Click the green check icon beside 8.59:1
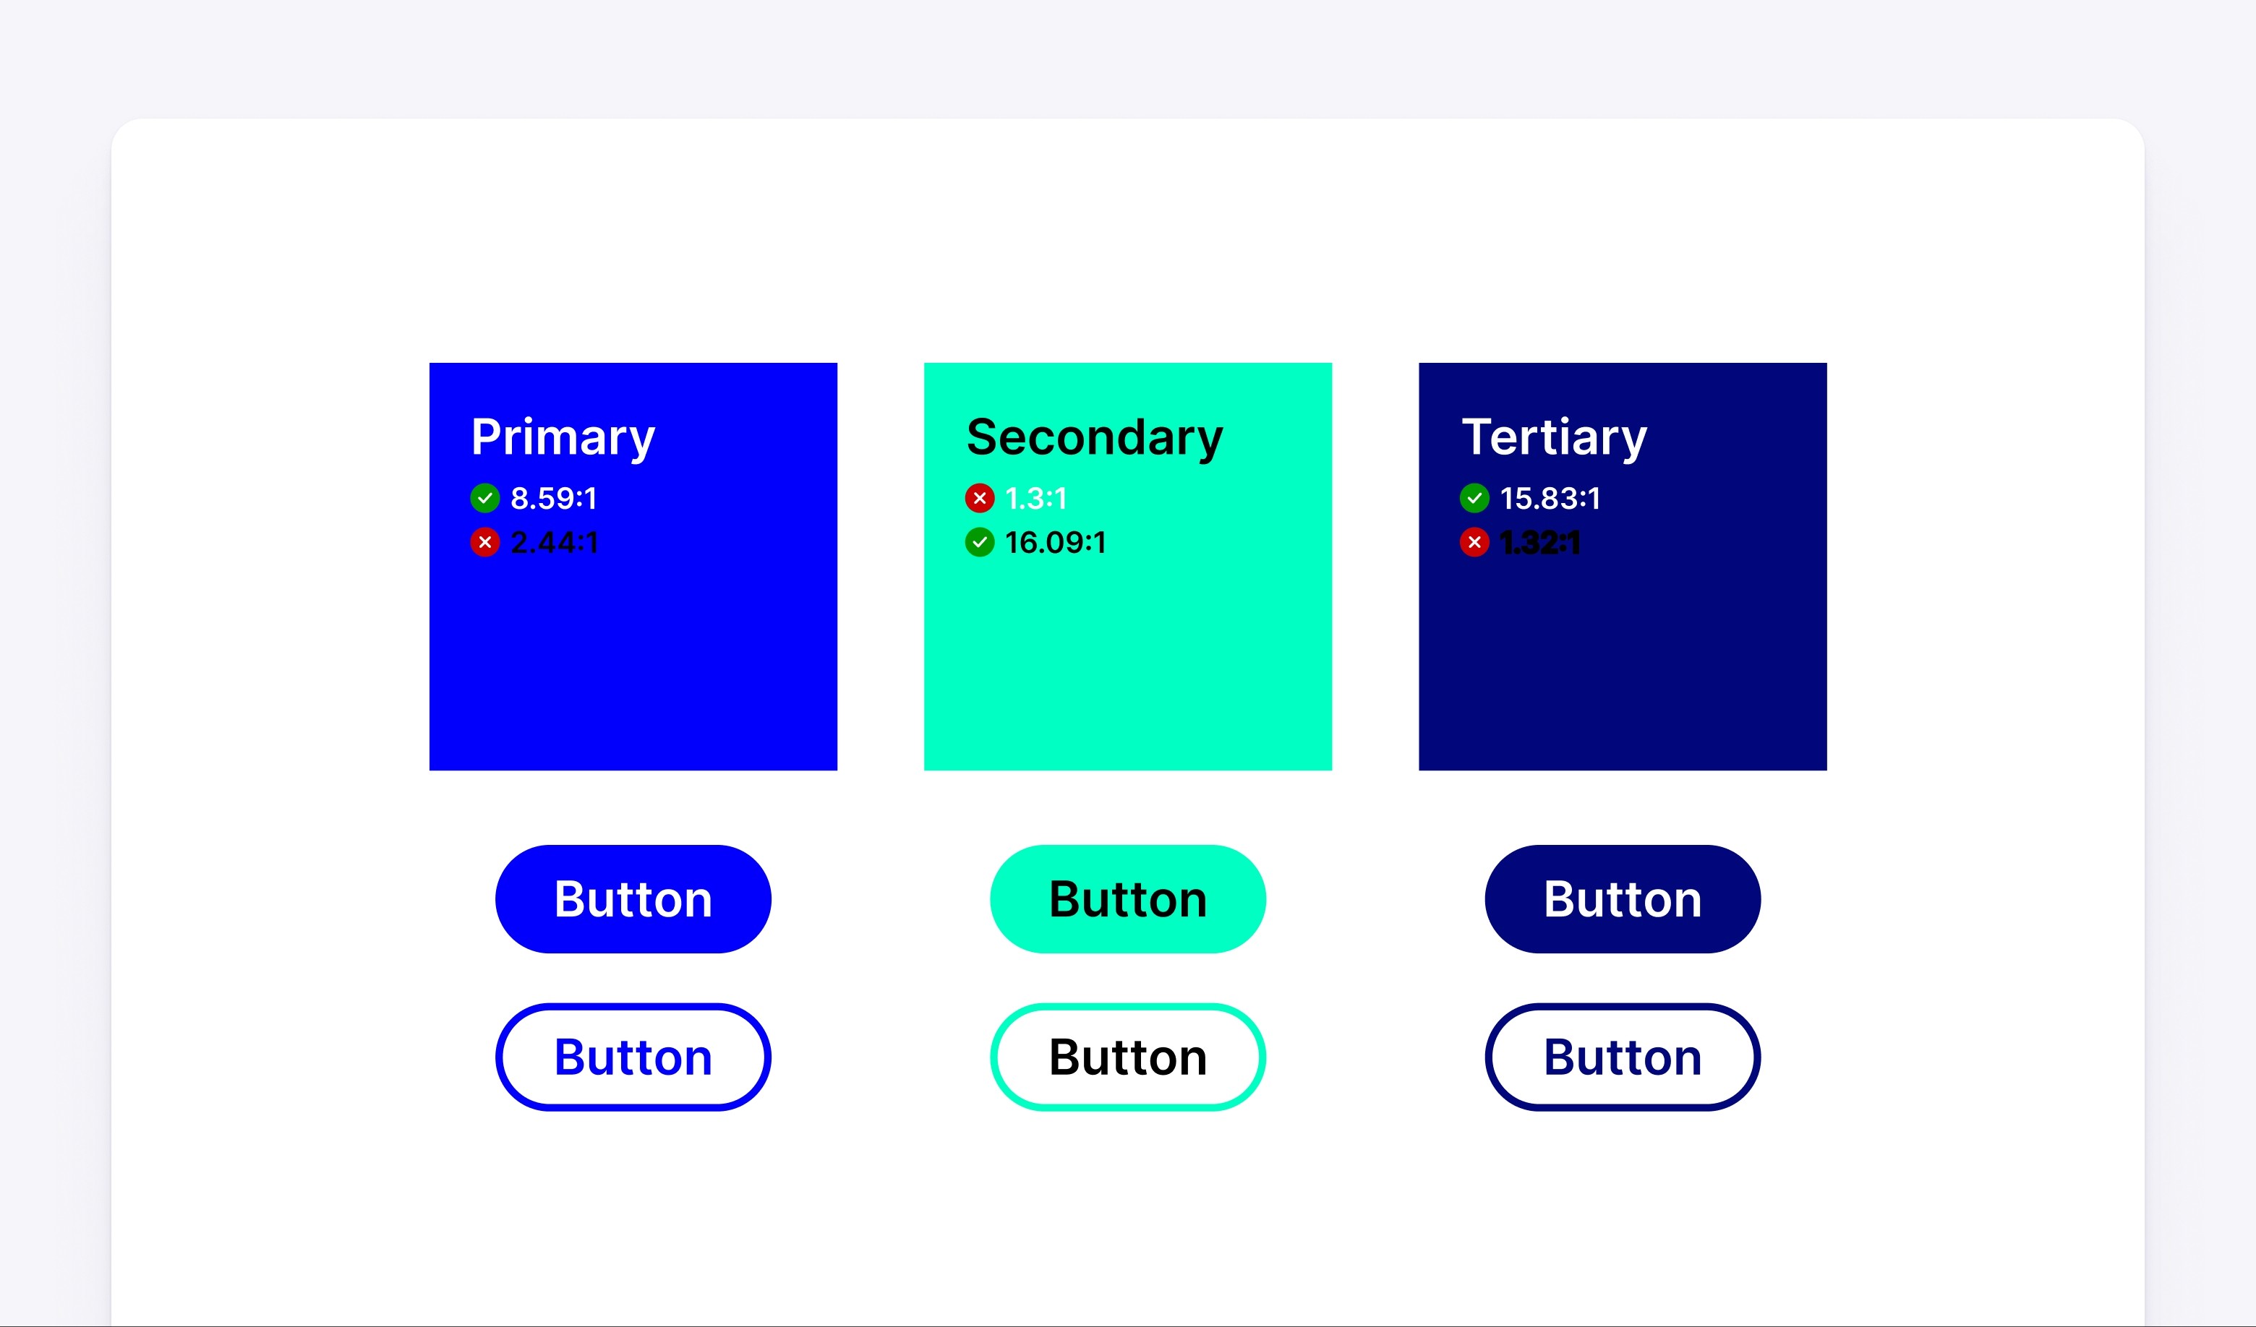This screenshot has width=2256, height=1327. (484, 499)
